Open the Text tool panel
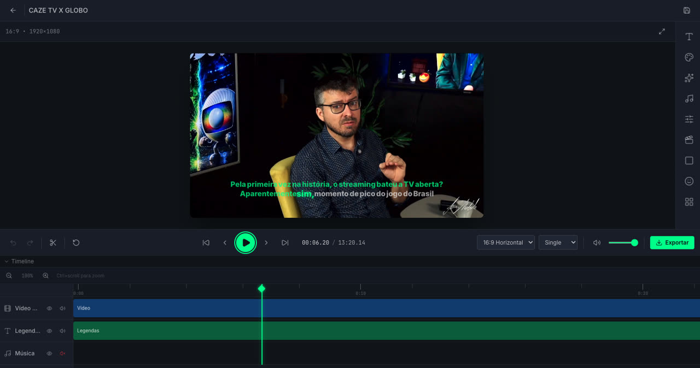700x368 pixels. (x=689, y=37)
